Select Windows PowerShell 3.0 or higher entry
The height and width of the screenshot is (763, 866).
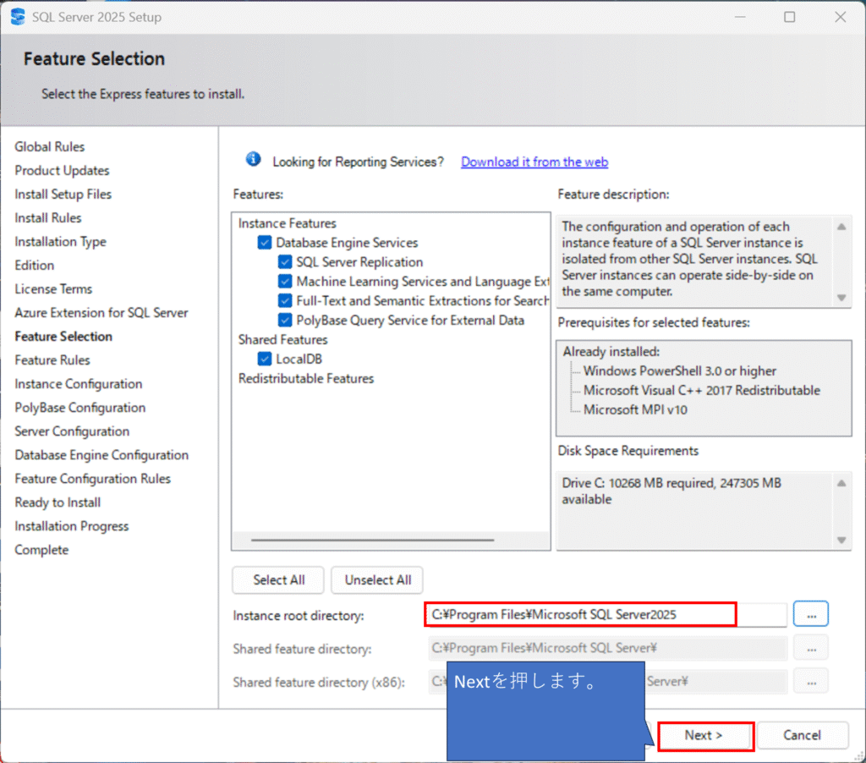coord(680,371)
